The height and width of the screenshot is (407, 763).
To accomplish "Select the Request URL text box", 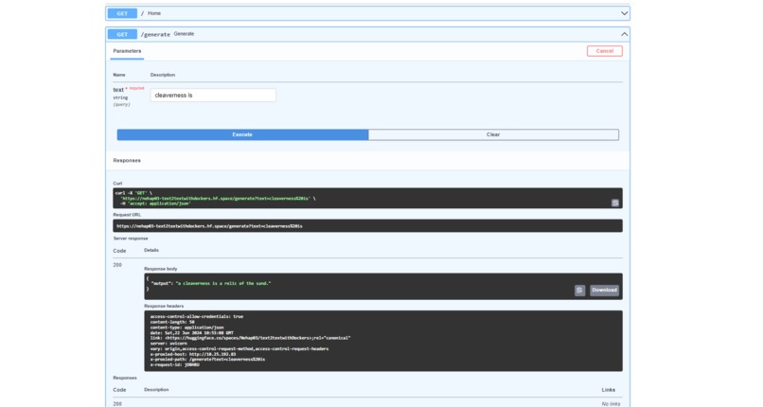I will tap(367, 225).
